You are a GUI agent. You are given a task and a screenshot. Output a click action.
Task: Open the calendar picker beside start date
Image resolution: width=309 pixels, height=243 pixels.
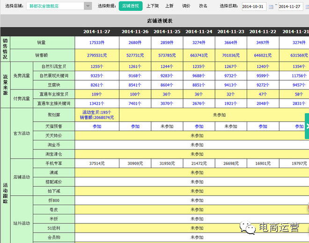pos(271,7)
